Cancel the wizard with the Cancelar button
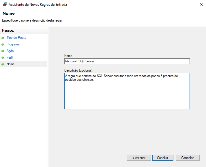Screen dimensions: 206x167 point(187,158)
